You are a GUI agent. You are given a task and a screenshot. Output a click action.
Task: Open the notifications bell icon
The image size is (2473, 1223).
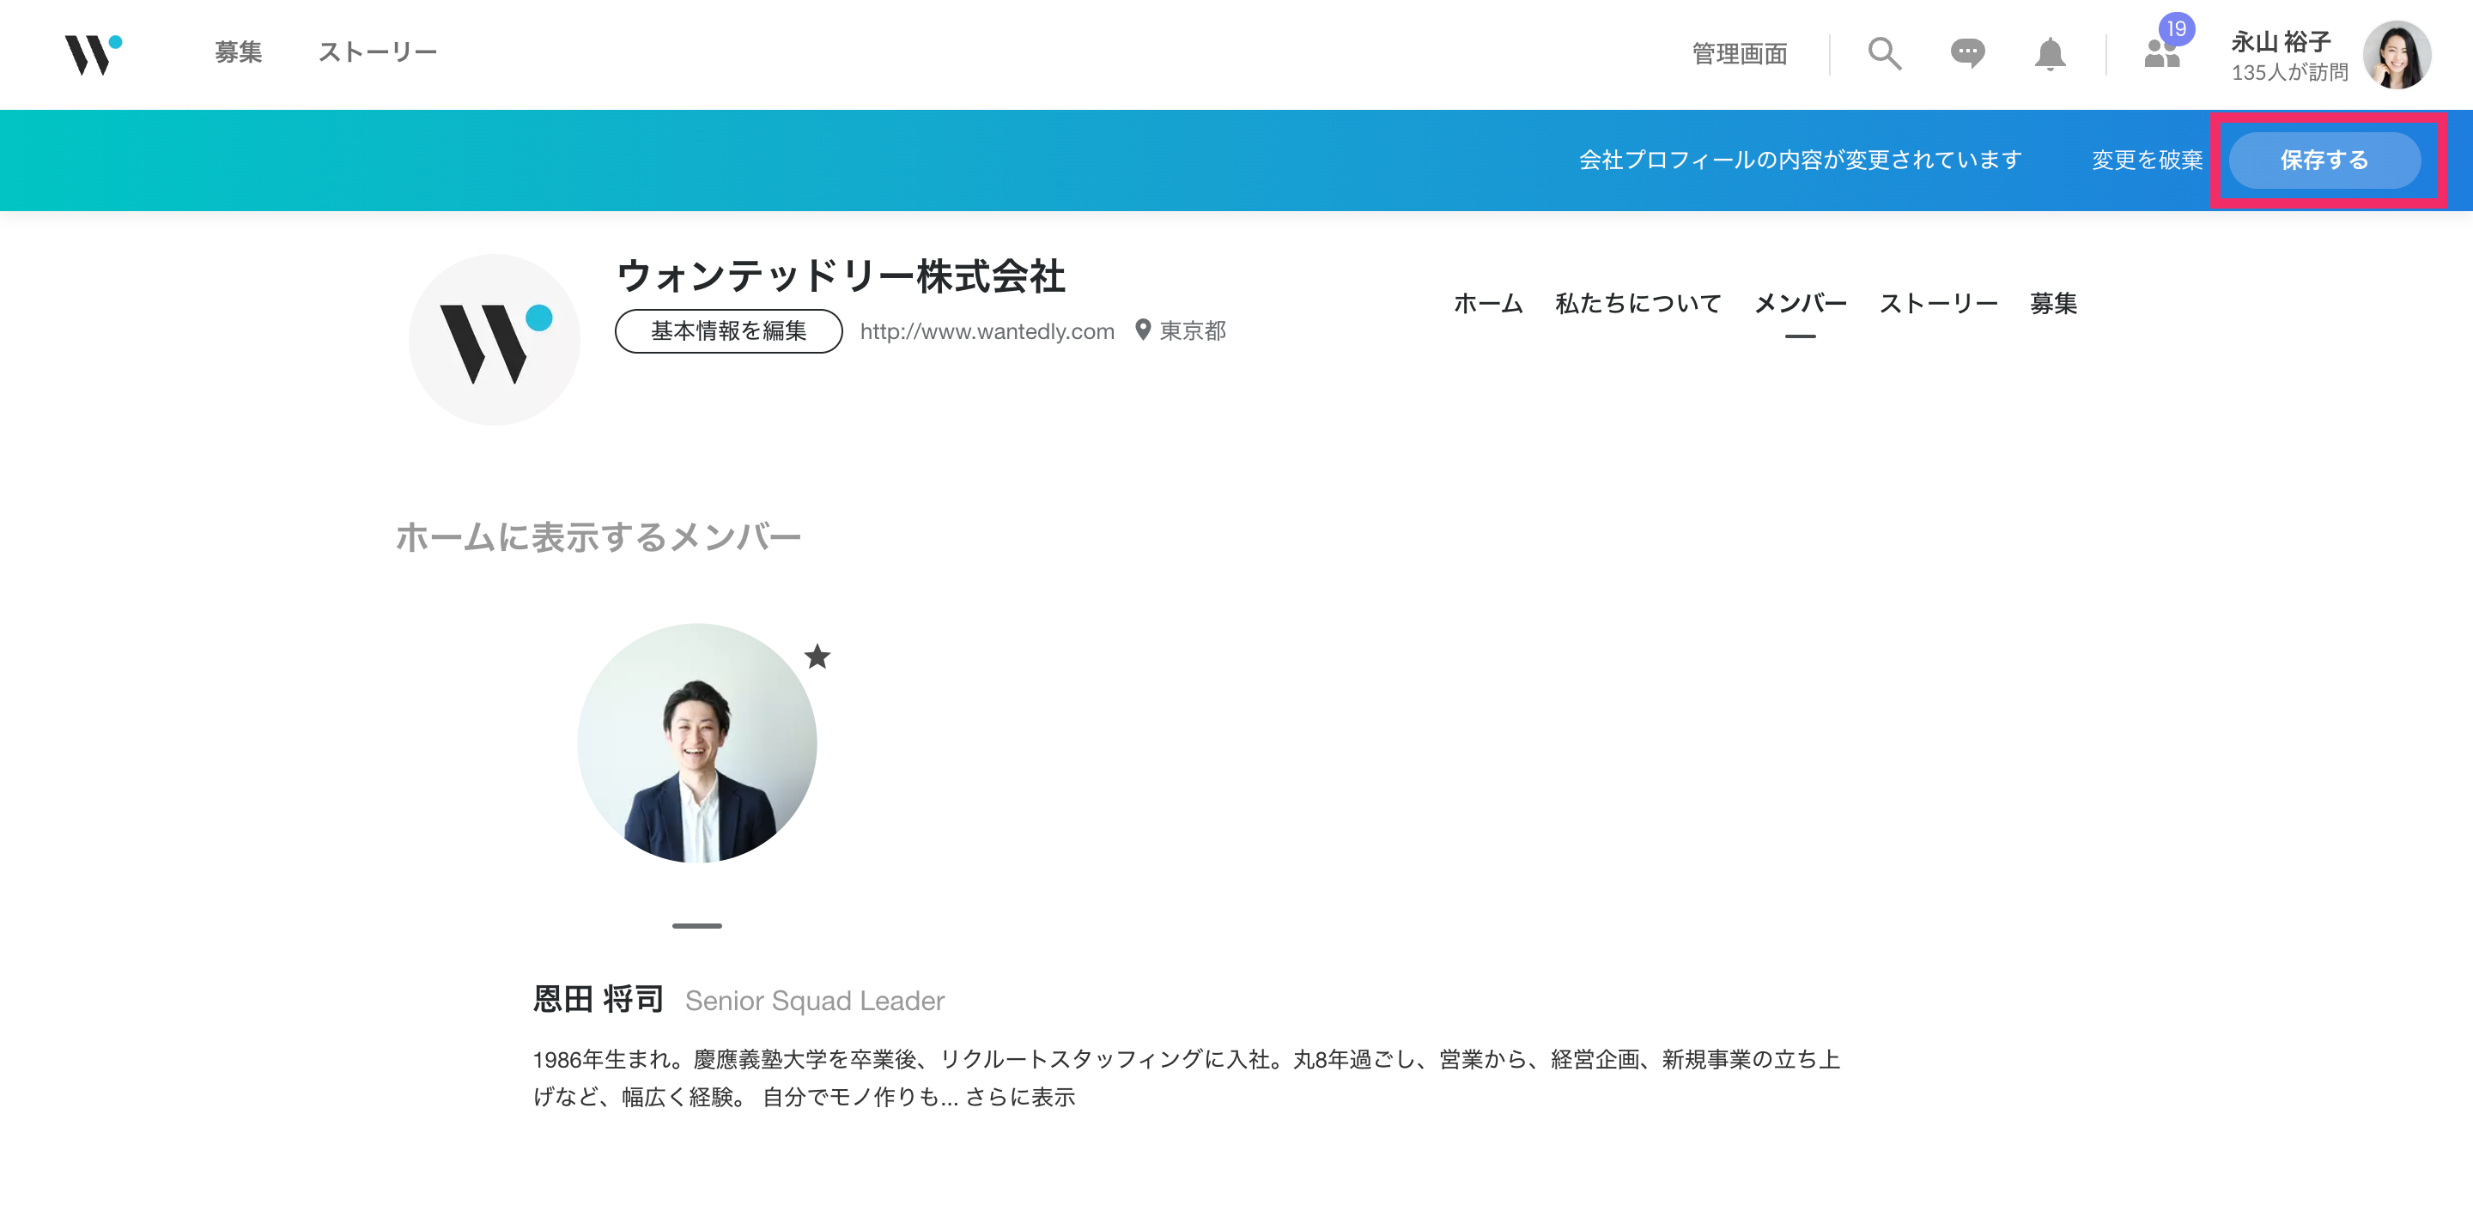(x=2050, y=54)
